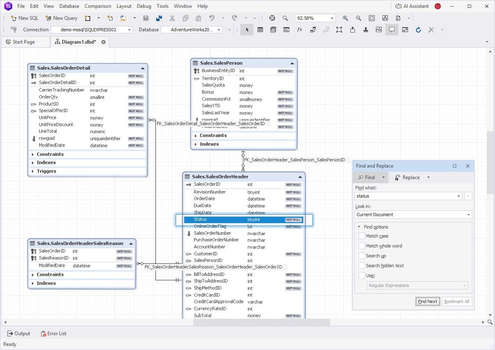The image size is (495, 350).
Task: Click the Find Next button
Action: coord(427,301)
